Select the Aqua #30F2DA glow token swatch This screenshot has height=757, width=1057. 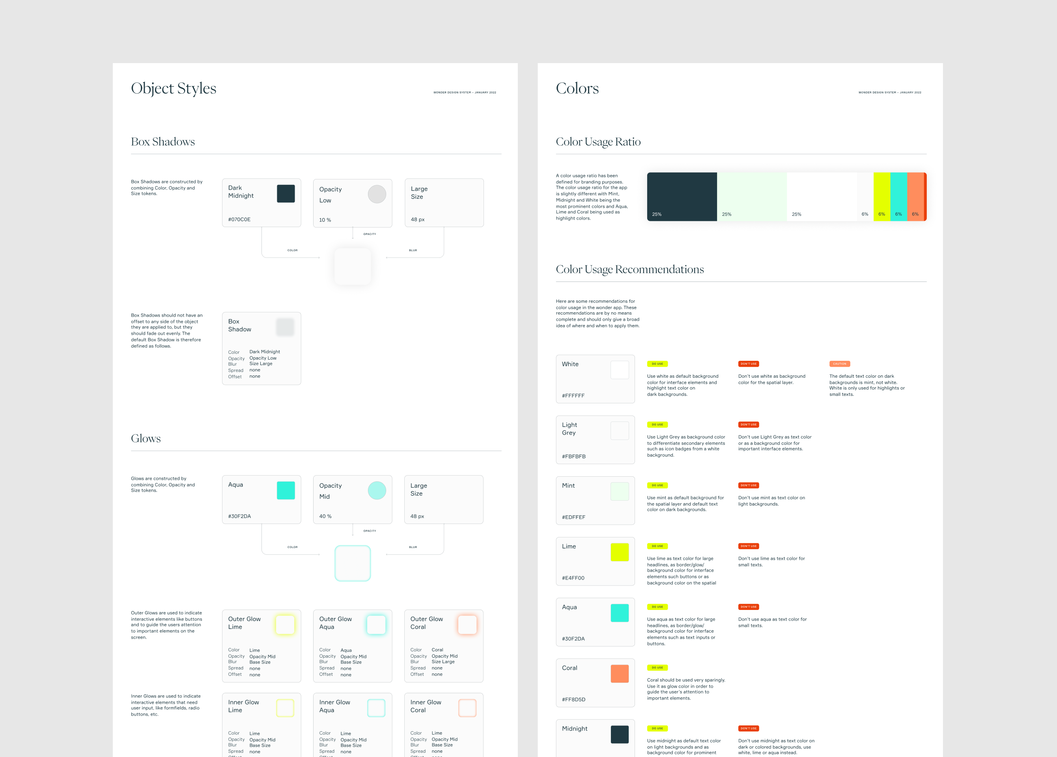[x=286, y=490]
